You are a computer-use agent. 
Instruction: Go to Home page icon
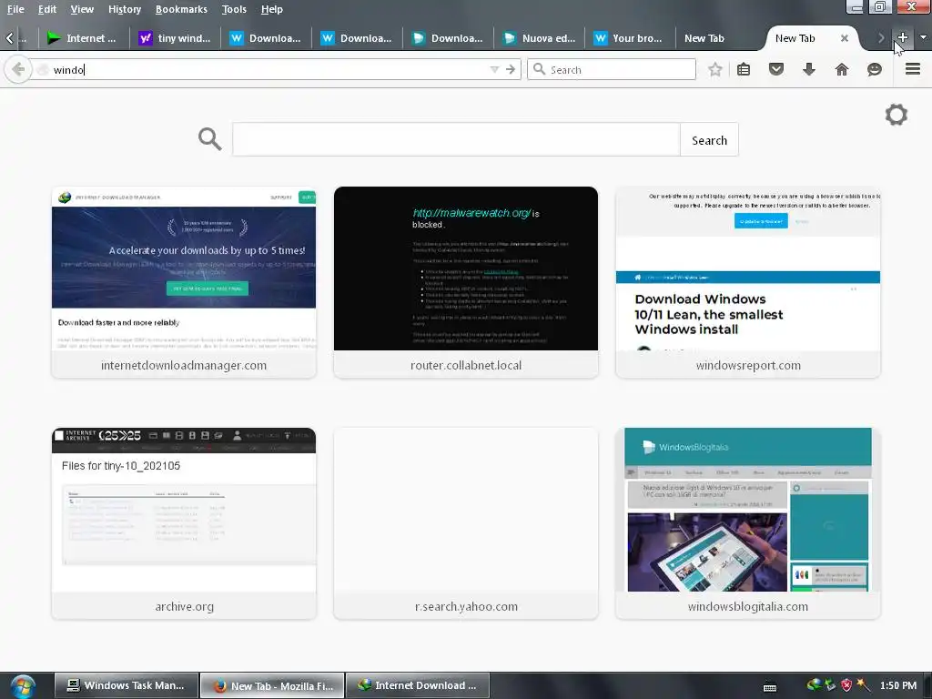tap(842, 69)
